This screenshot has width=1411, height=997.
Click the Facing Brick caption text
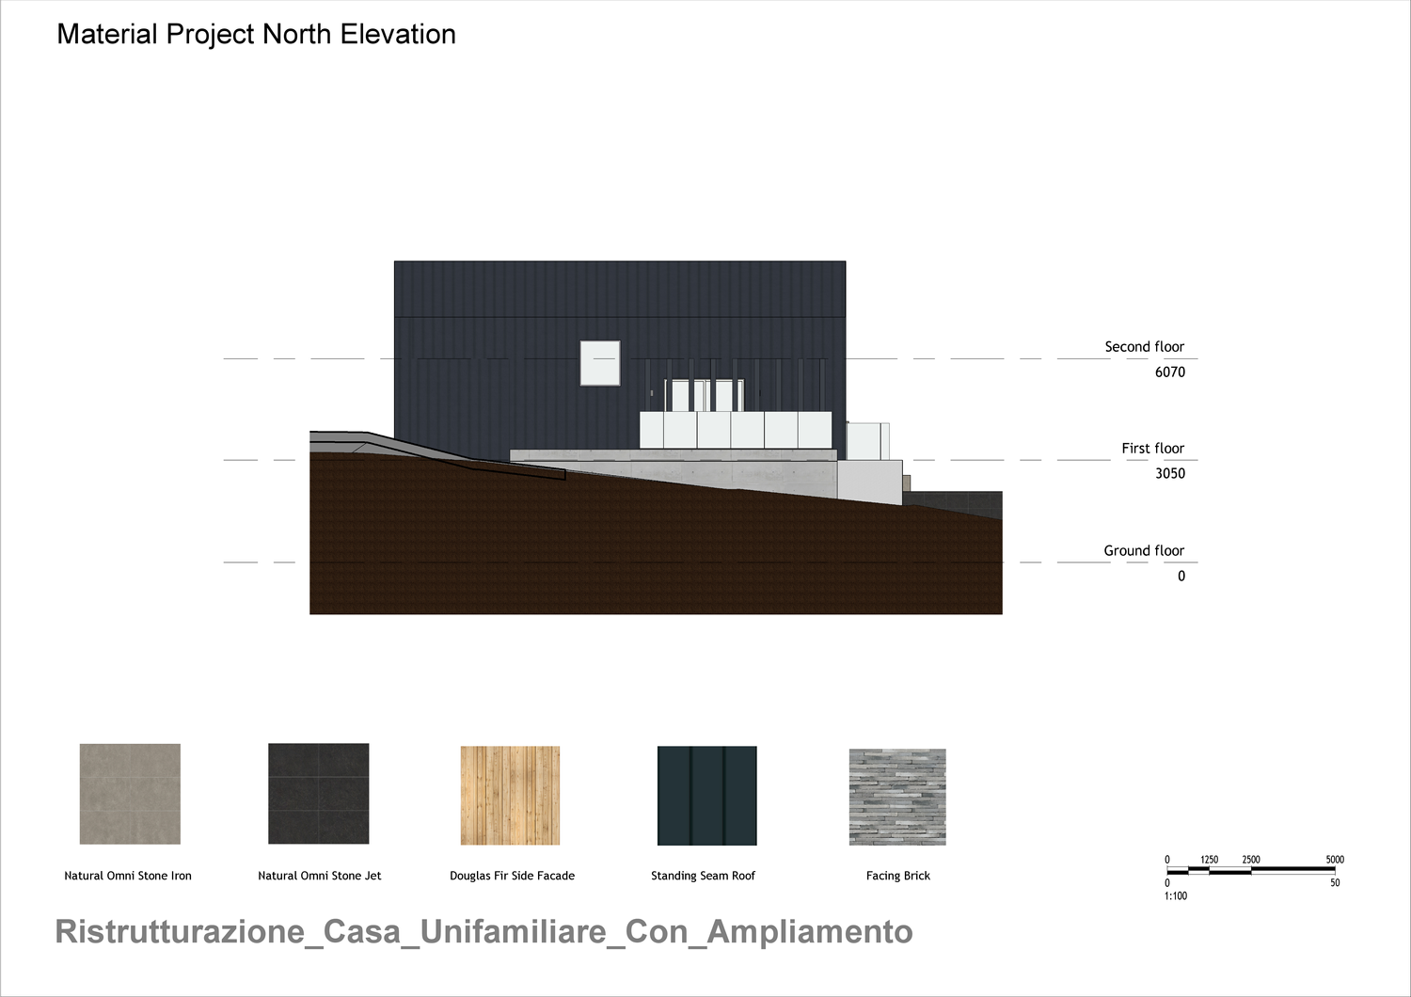897,876
